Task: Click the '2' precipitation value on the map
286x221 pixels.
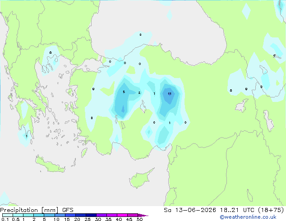Action: pyautogui.click(x=139, y=93)
